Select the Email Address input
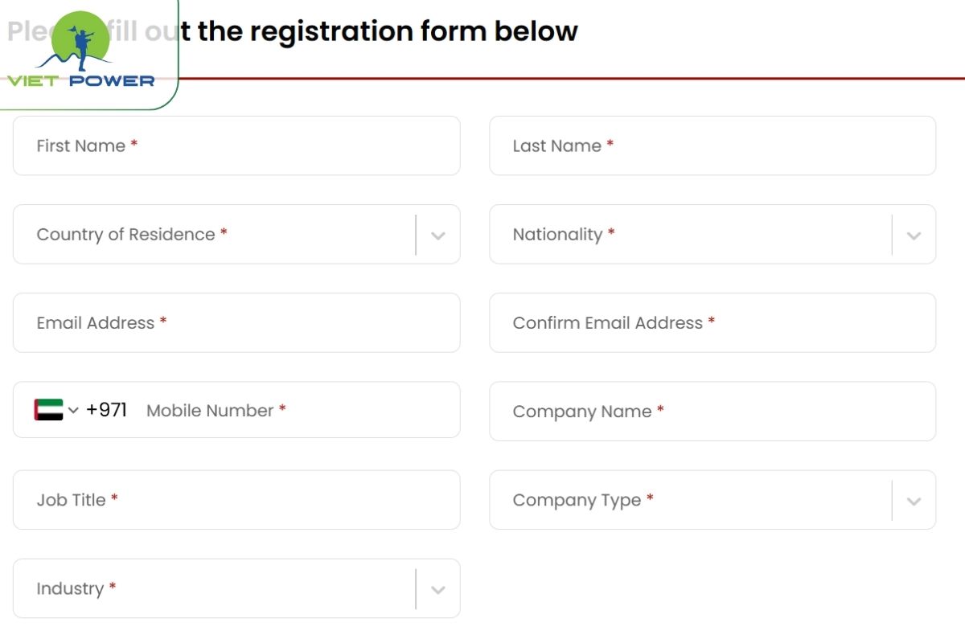Image resolution: width=965 pixels, height=643 pixels. pos(236,322)
